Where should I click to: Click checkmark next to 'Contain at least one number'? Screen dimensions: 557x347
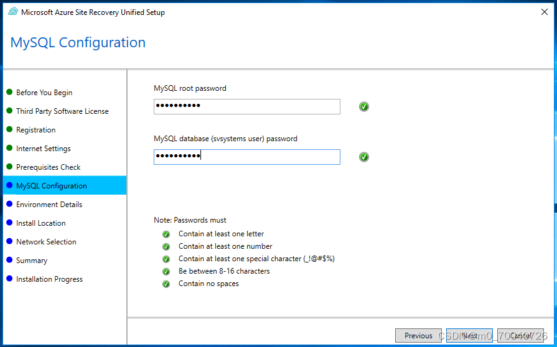tap(166, 247)
